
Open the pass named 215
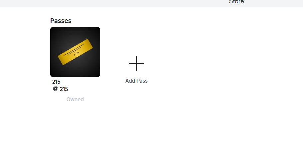tap(56, 82)
